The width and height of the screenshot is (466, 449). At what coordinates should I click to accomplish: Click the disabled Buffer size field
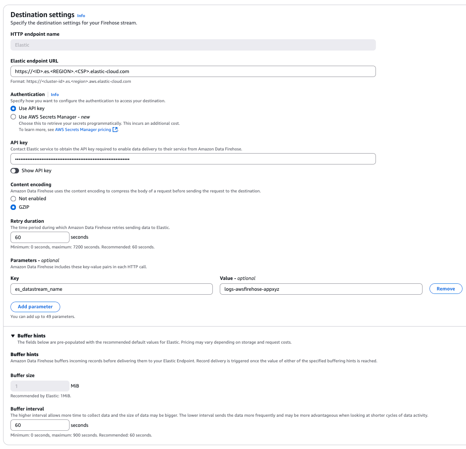pos(40,386)
